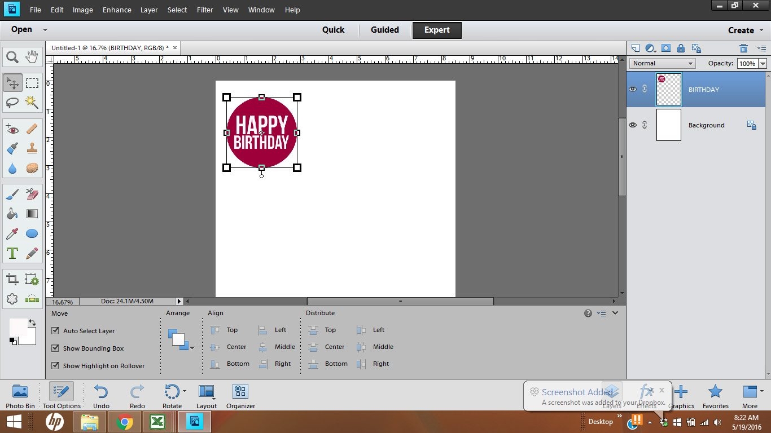The height and width of the screenshot is (433, 771).
Task: Click the Open button
Action: [22, 29]
